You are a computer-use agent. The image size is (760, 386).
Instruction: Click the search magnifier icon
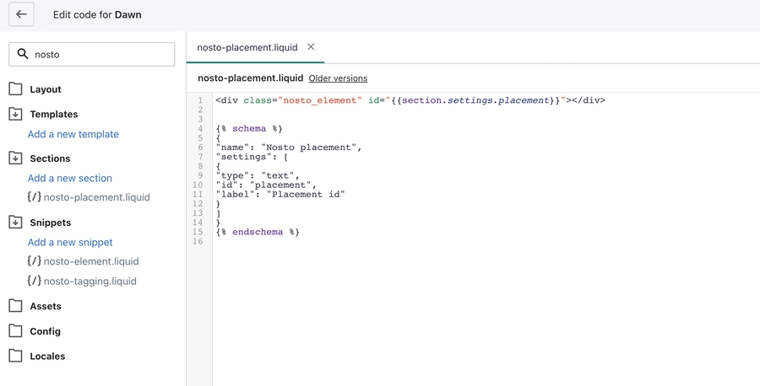pos(23,54)
